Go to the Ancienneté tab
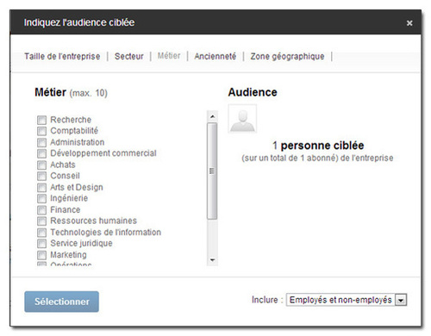The image size is (431, 336). tap(215, 56)
